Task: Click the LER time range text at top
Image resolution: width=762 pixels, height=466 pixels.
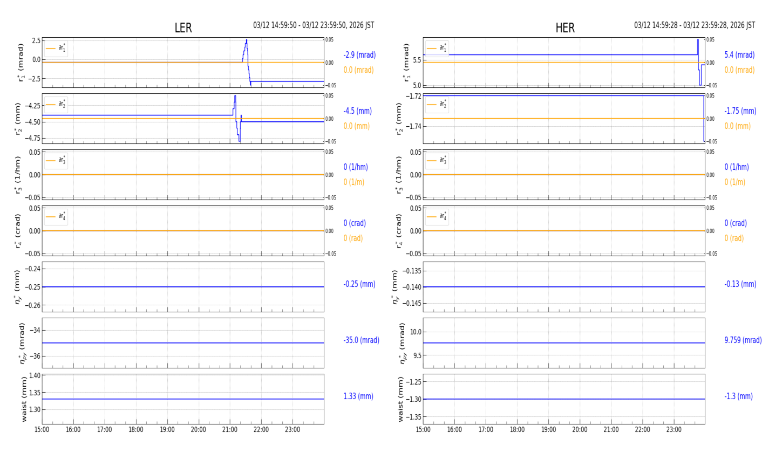Action: (313, 25)
